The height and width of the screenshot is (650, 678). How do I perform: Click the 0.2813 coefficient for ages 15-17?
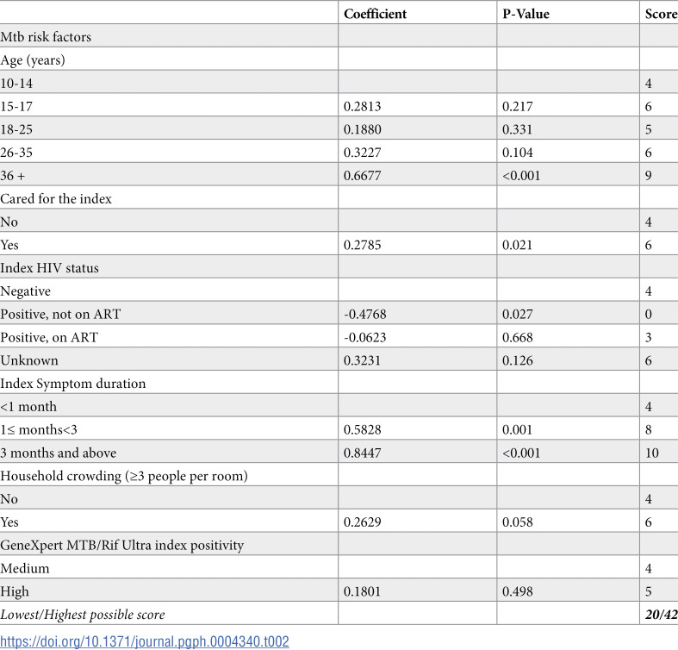363,106
